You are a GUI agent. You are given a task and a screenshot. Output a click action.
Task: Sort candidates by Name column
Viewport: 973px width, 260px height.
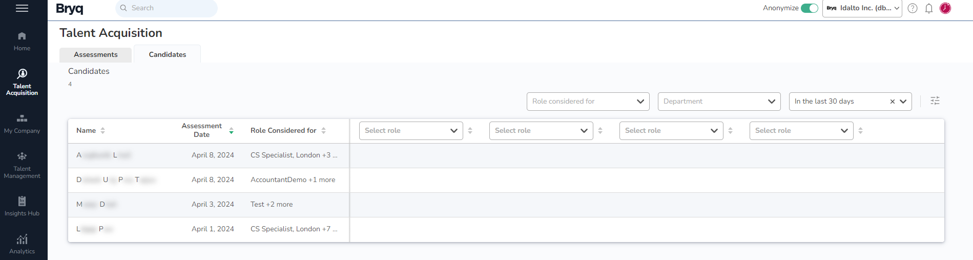tap(102, 131)
